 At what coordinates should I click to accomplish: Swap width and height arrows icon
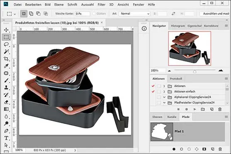coord(173,14)
